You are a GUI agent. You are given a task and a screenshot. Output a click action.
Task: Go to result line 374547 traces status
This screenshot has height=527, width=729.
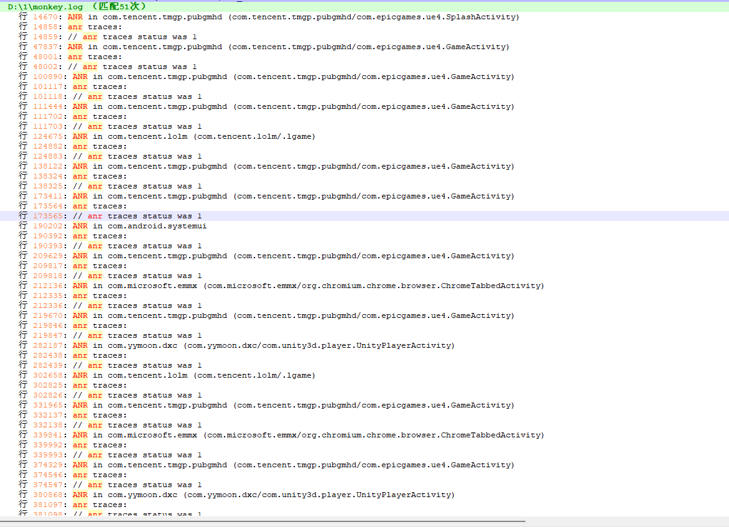point(364,485)
